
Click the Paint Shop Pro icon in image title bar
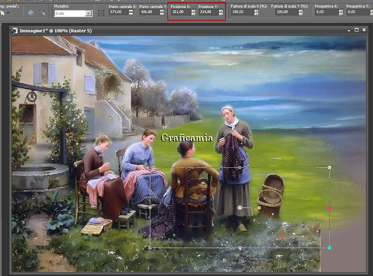[x=15, y=31]
